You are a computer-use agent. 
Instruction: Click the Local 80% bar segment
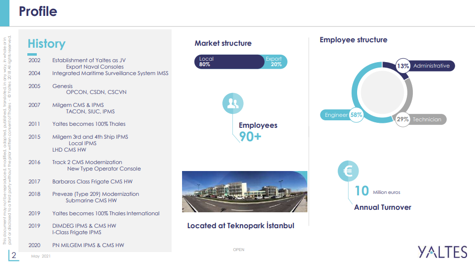coord(229,62)
